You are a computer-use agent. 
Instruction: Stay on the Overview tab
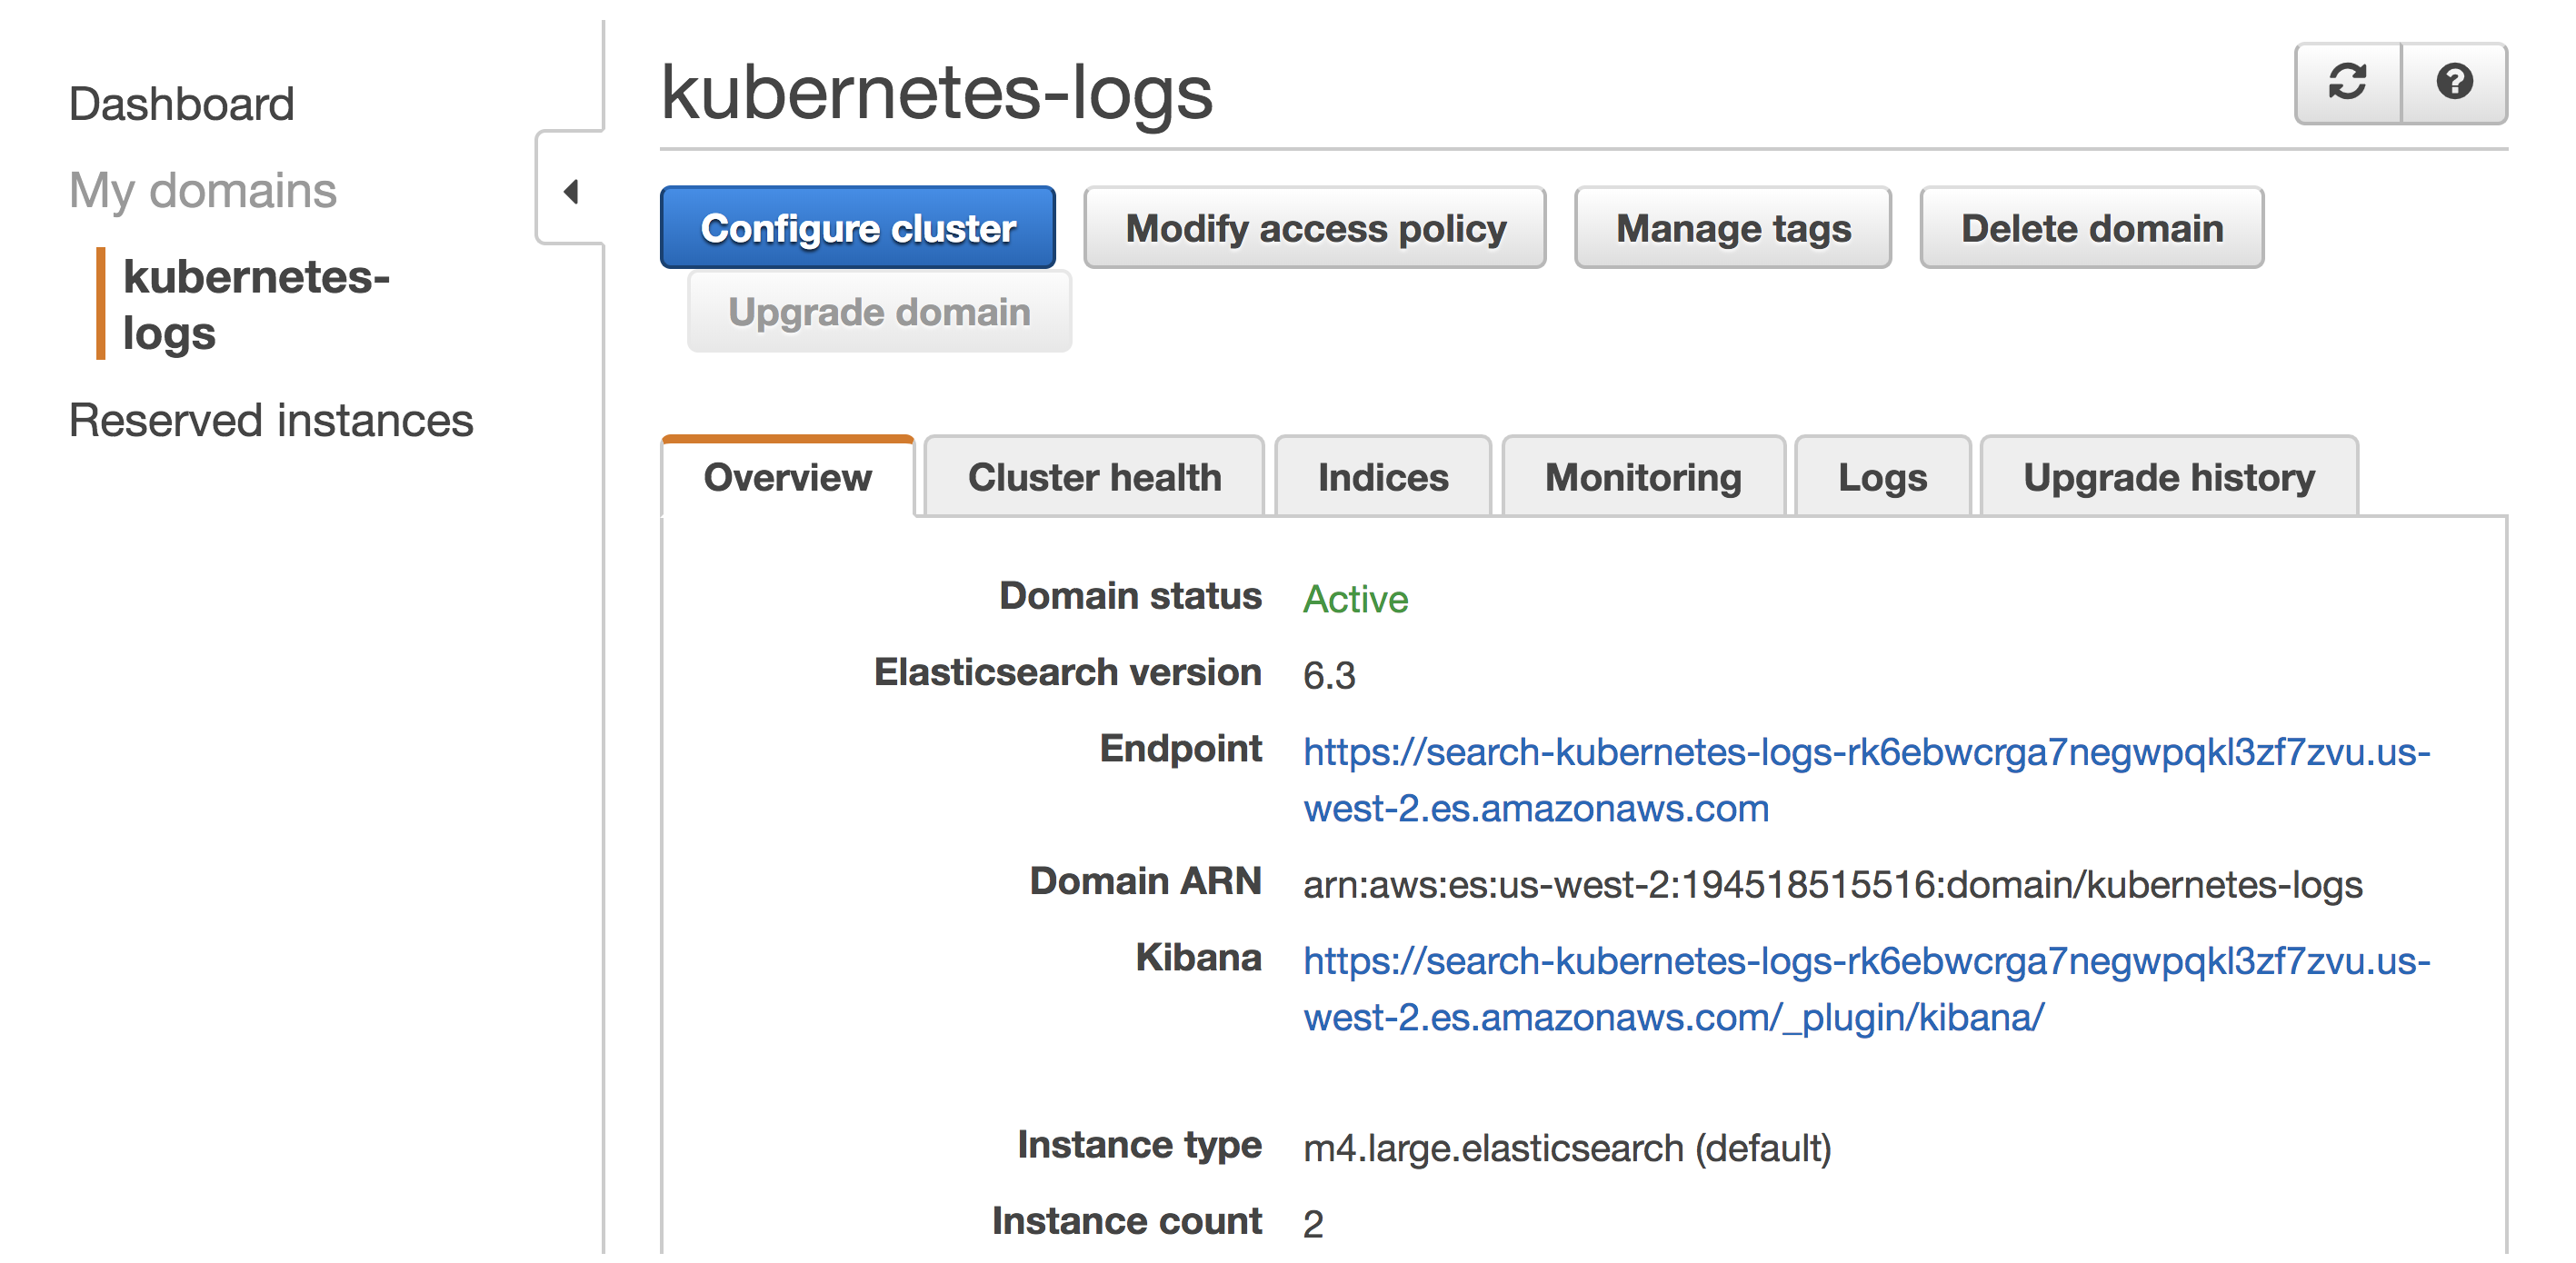click(x=787, y=477)
